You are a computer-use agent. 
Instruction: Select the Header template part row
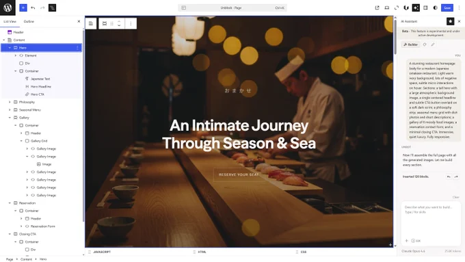41,32
